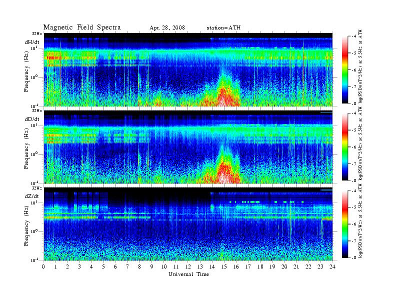396x306 pixels.
Task: Click the dH/dt panel color scale bar
Action: pos(345,70)
